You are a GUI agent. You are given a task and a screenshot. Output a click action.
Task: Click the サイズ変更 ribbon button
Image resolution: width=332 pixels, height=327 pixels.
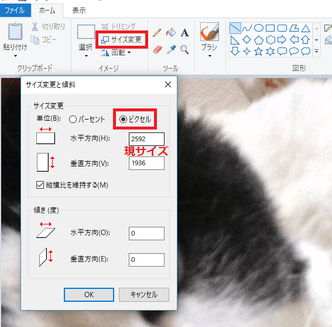[122, 40]
